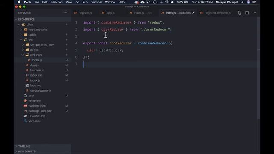Viewport: 274px width, 154px height.
Task: Place cursor on empty line 7
Action: 170,64
